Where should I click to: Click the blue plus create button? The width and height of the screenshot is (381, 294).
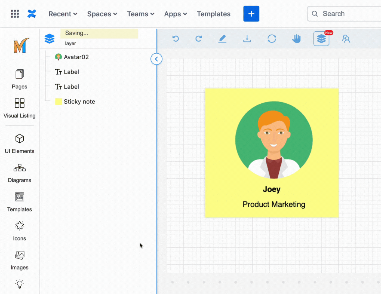251,14
